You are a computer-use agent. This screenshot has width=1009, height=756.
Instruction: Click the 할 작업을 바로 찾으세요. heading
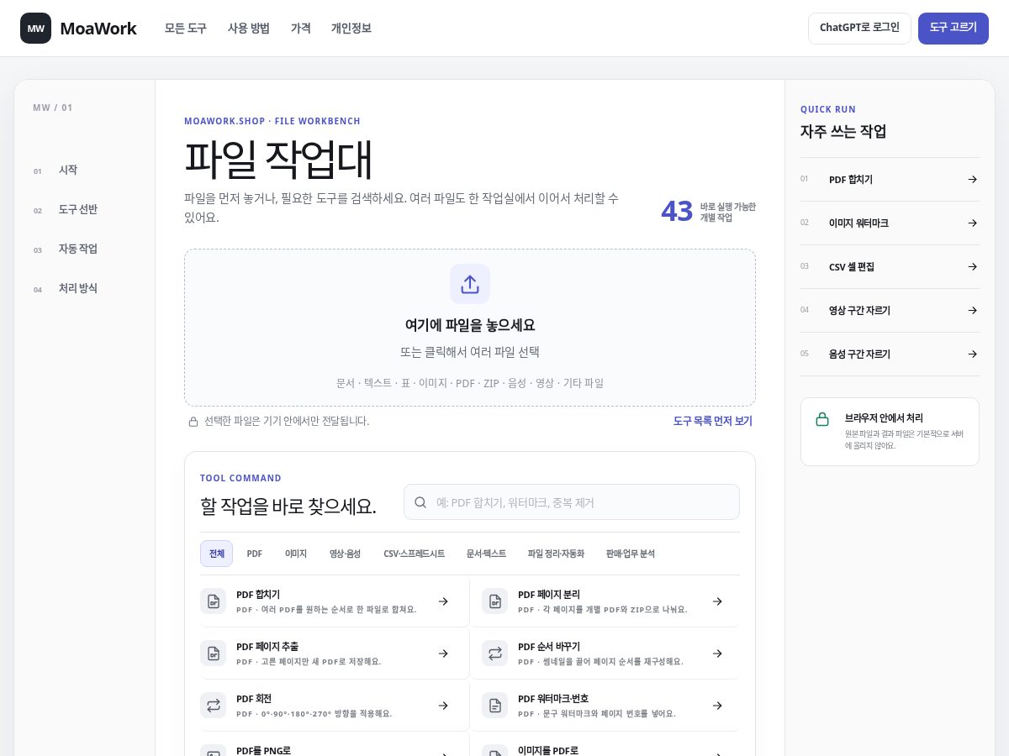[288, 507]
